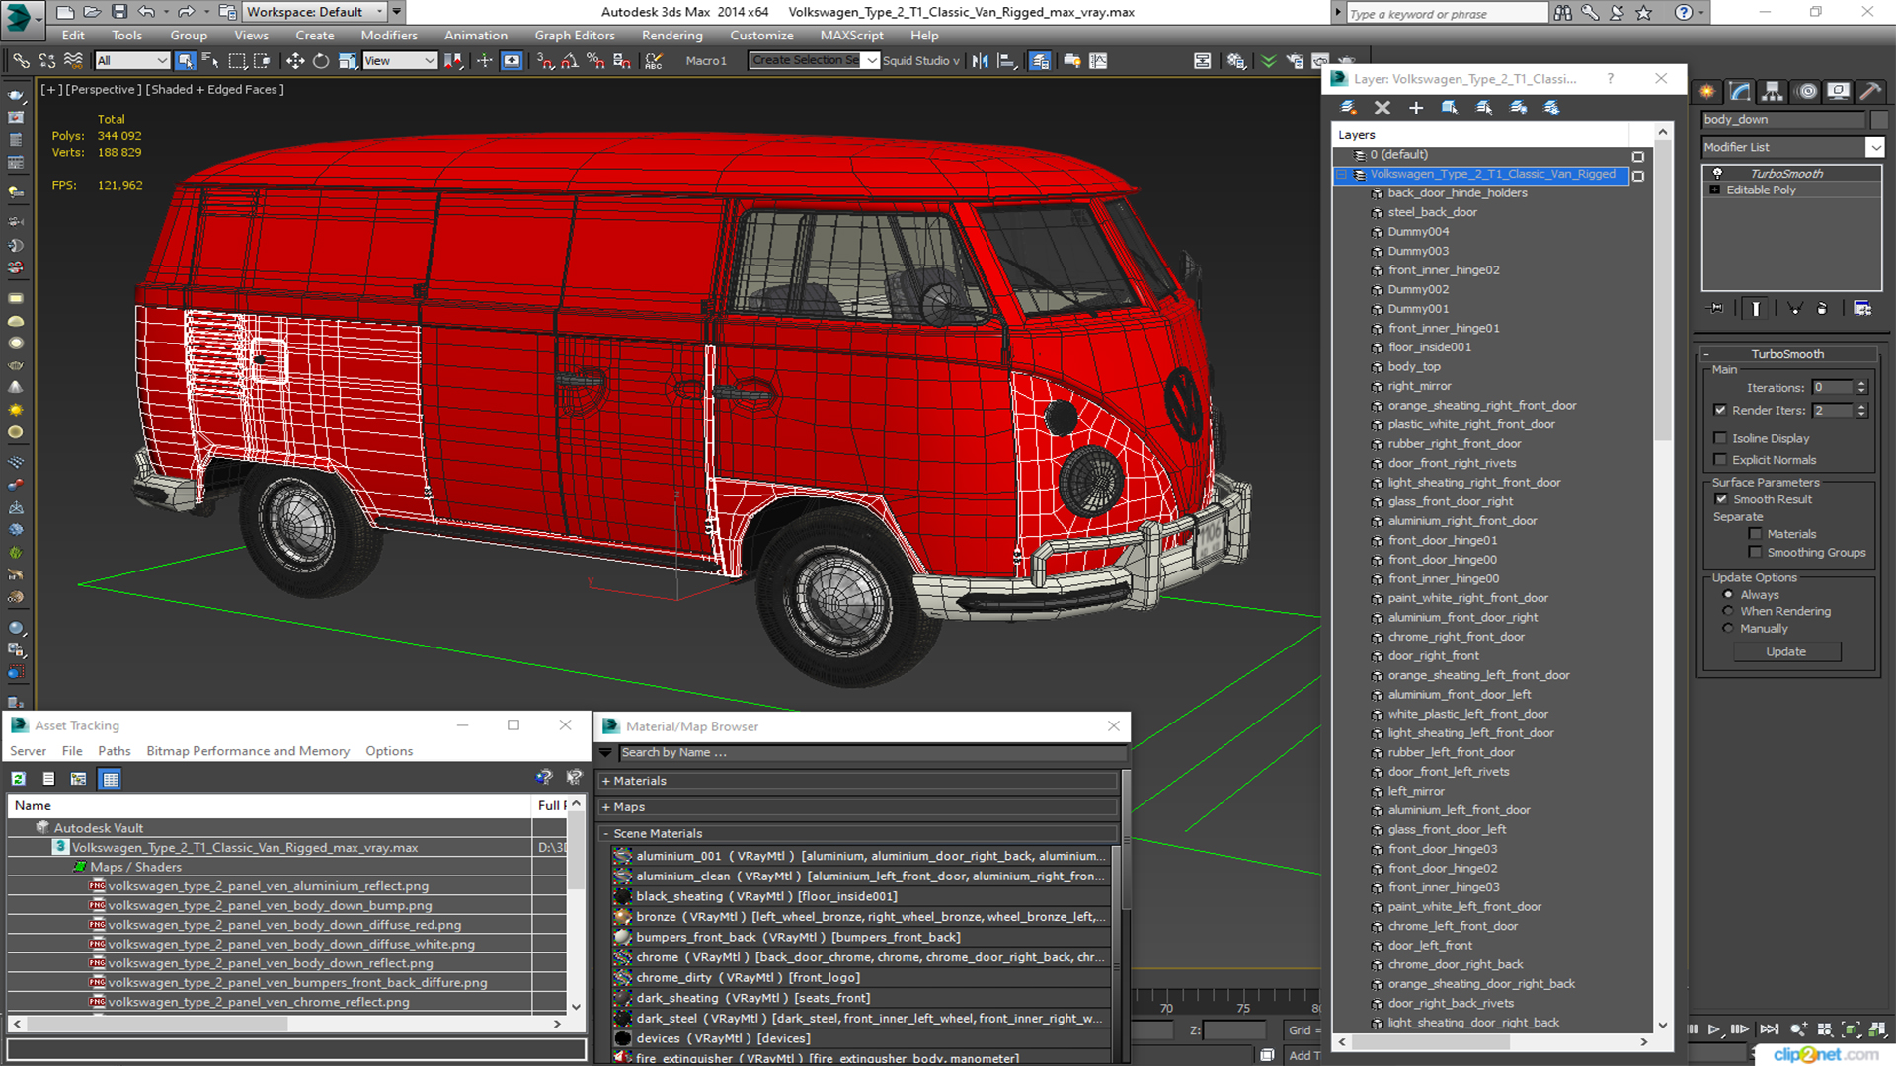Choose the Select Object tool
The width and height of the screenshot is (1896, 1066).
(x=185, y=61)
